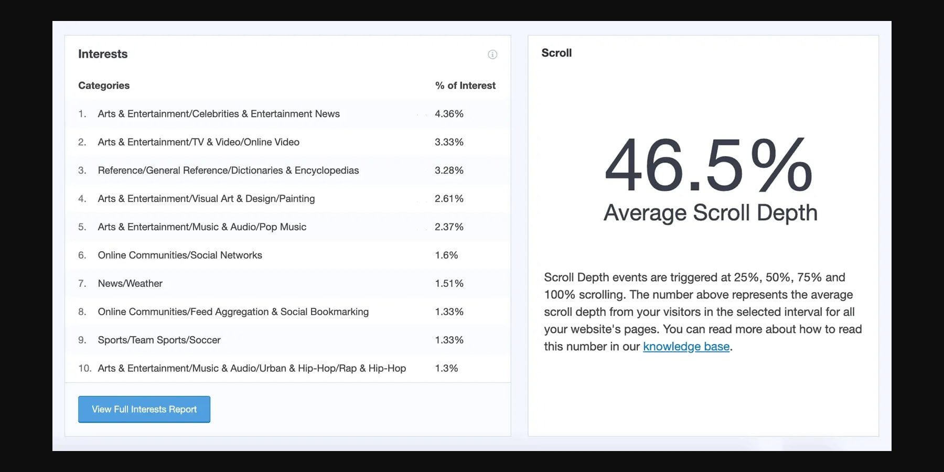Click the 4.36% value beside the top category
Viewport: 944px width, 472px height.
pyautogui.click(x=449, y=113)
